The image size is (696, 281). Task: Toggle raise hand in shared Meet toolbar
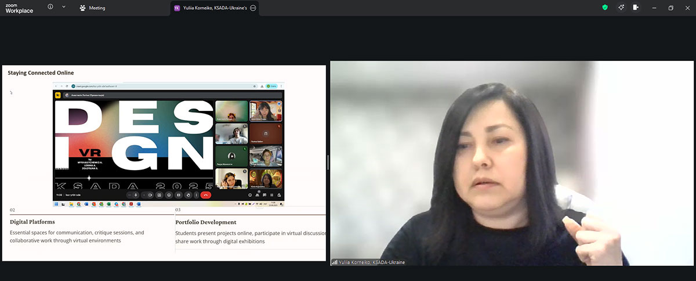188,195
